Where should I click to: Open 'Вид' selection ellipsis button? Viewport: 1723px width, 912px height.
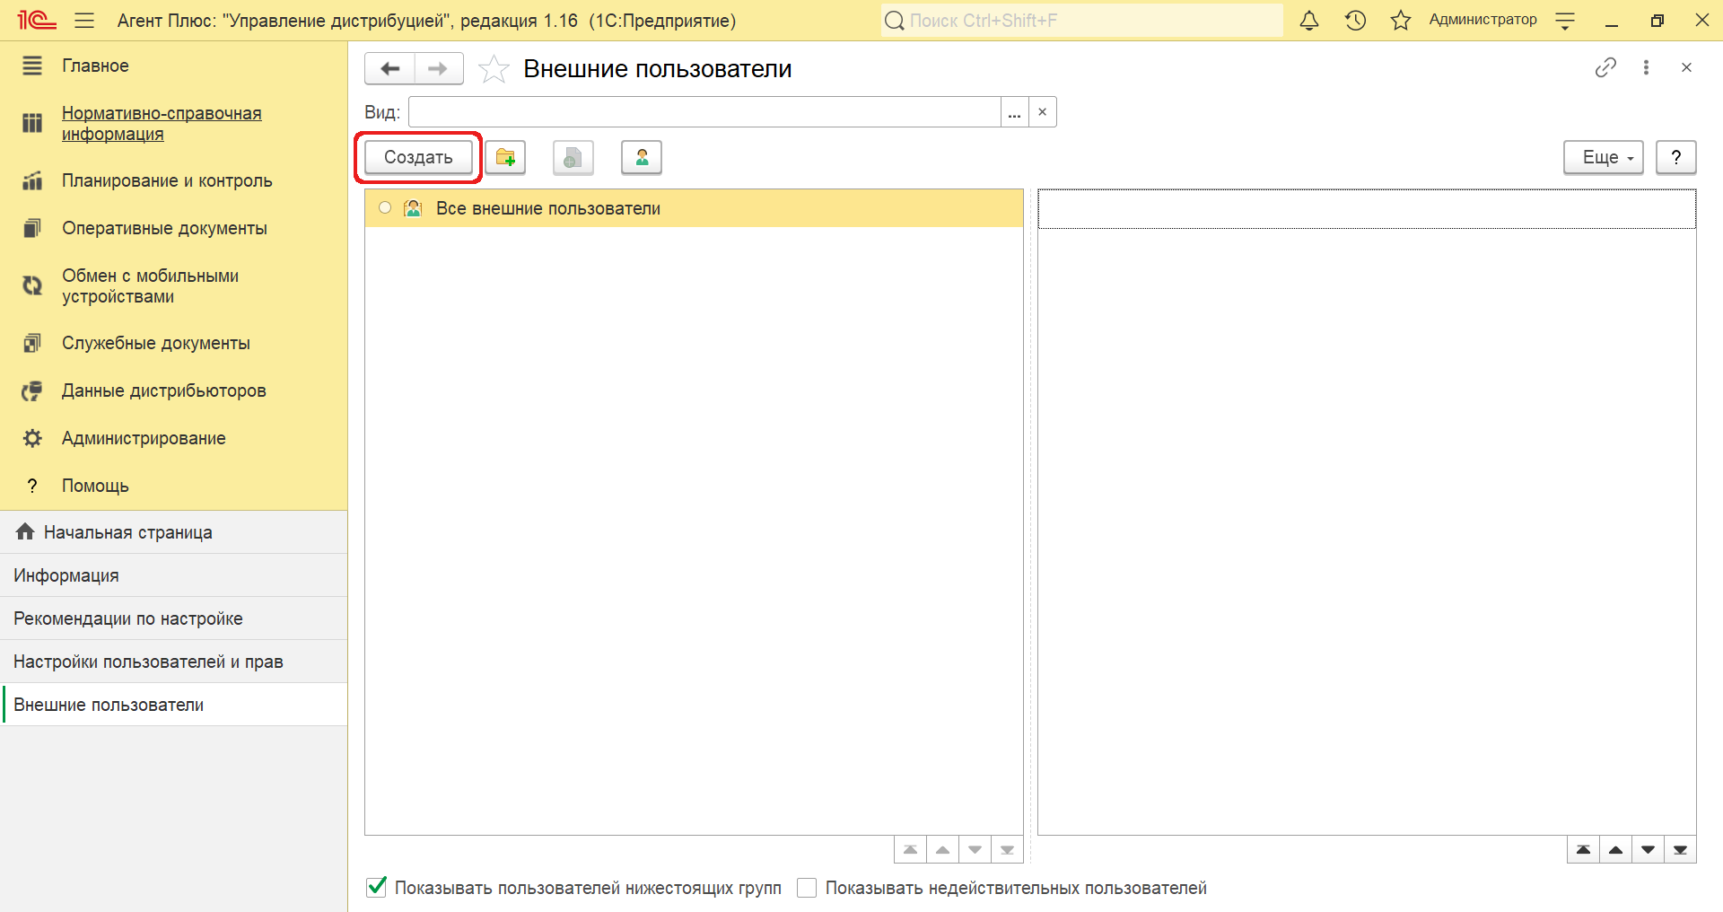coord(1014,112)
